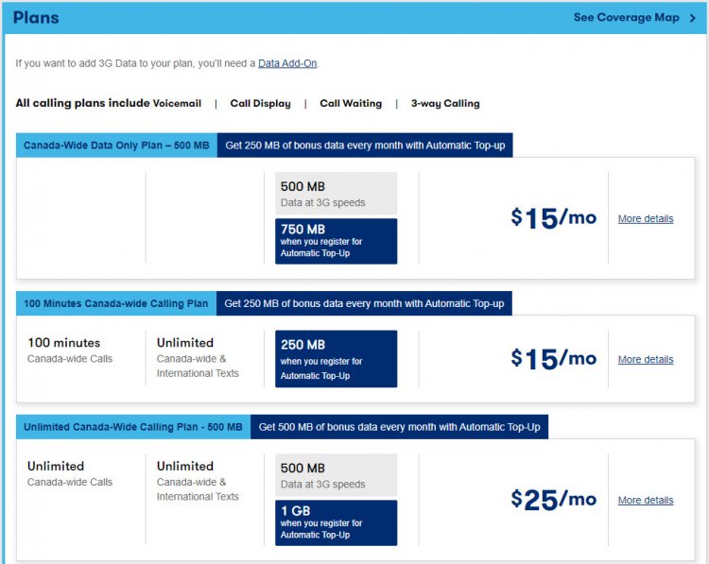This screenshot has width=709, height=564.
Task: Click 500 MB data box in Data Only Plan
Action: pyautogui.click(x=336, y=193)
